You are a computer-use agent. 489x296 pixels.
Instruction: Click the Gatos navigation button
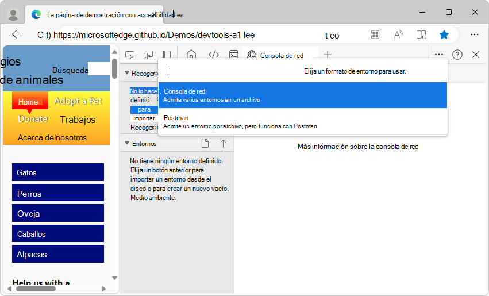[x=57, y=172]
